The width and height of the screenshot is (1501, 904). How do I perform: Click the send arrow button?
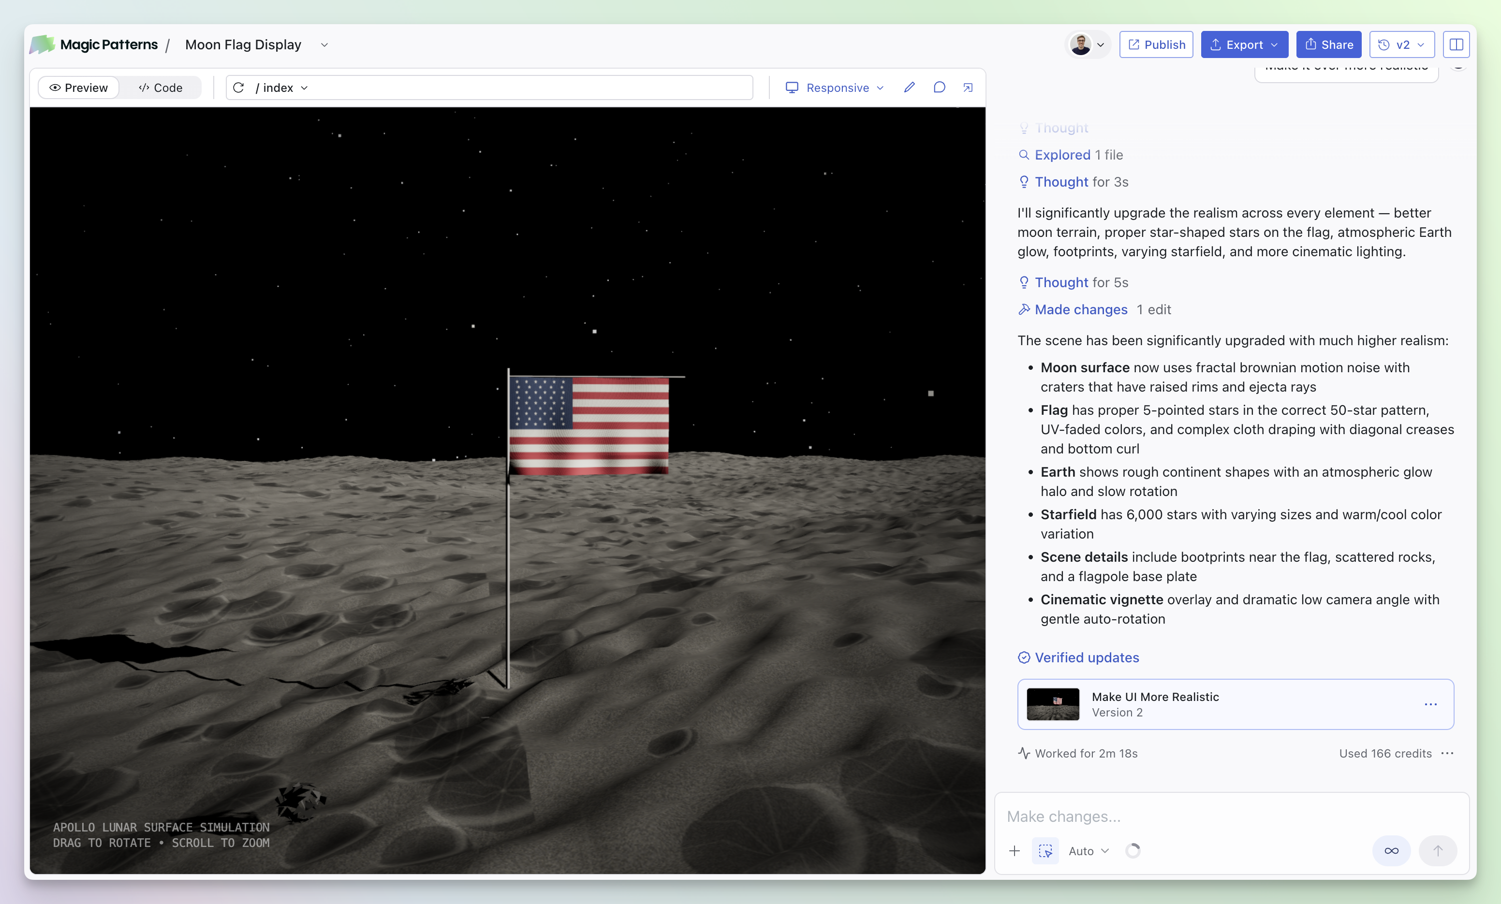pos(1438,851)
